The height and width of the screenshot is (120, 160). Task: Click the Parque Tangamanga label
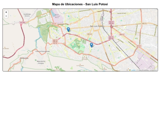[76, 46]
